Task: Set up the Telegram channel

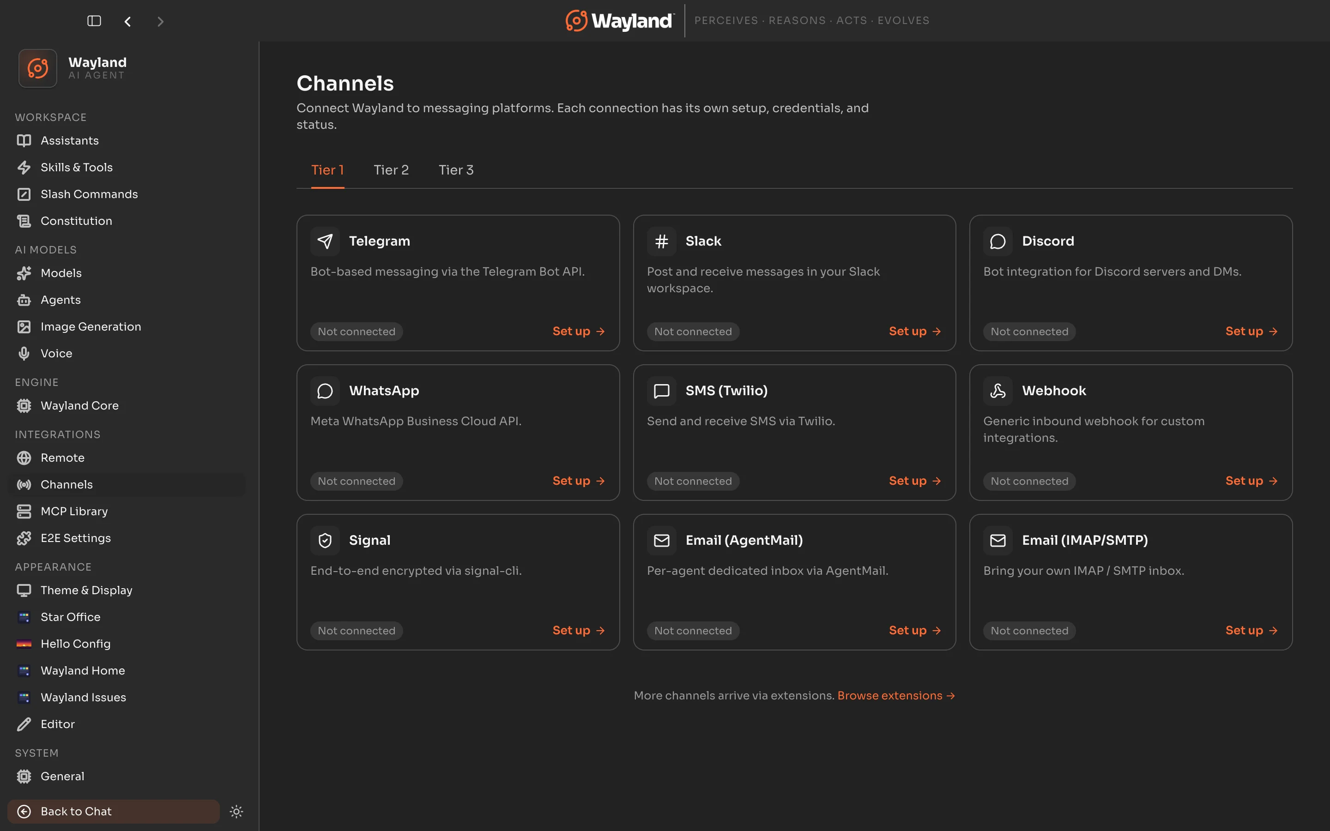Action: (x=578, y=331)
